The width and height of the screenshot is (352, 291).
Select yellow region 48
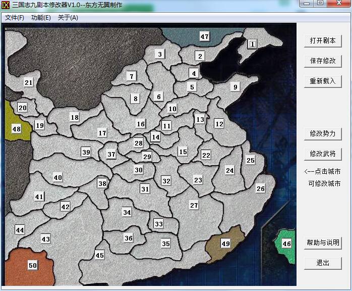click(x=16, y=129)
